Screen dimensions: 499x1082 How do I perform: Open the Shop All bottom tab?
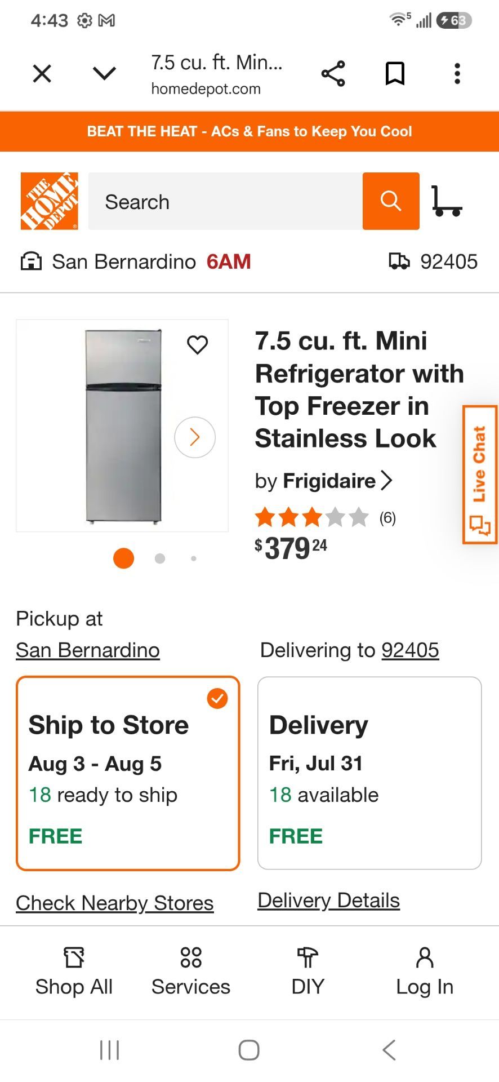[74, 972]
